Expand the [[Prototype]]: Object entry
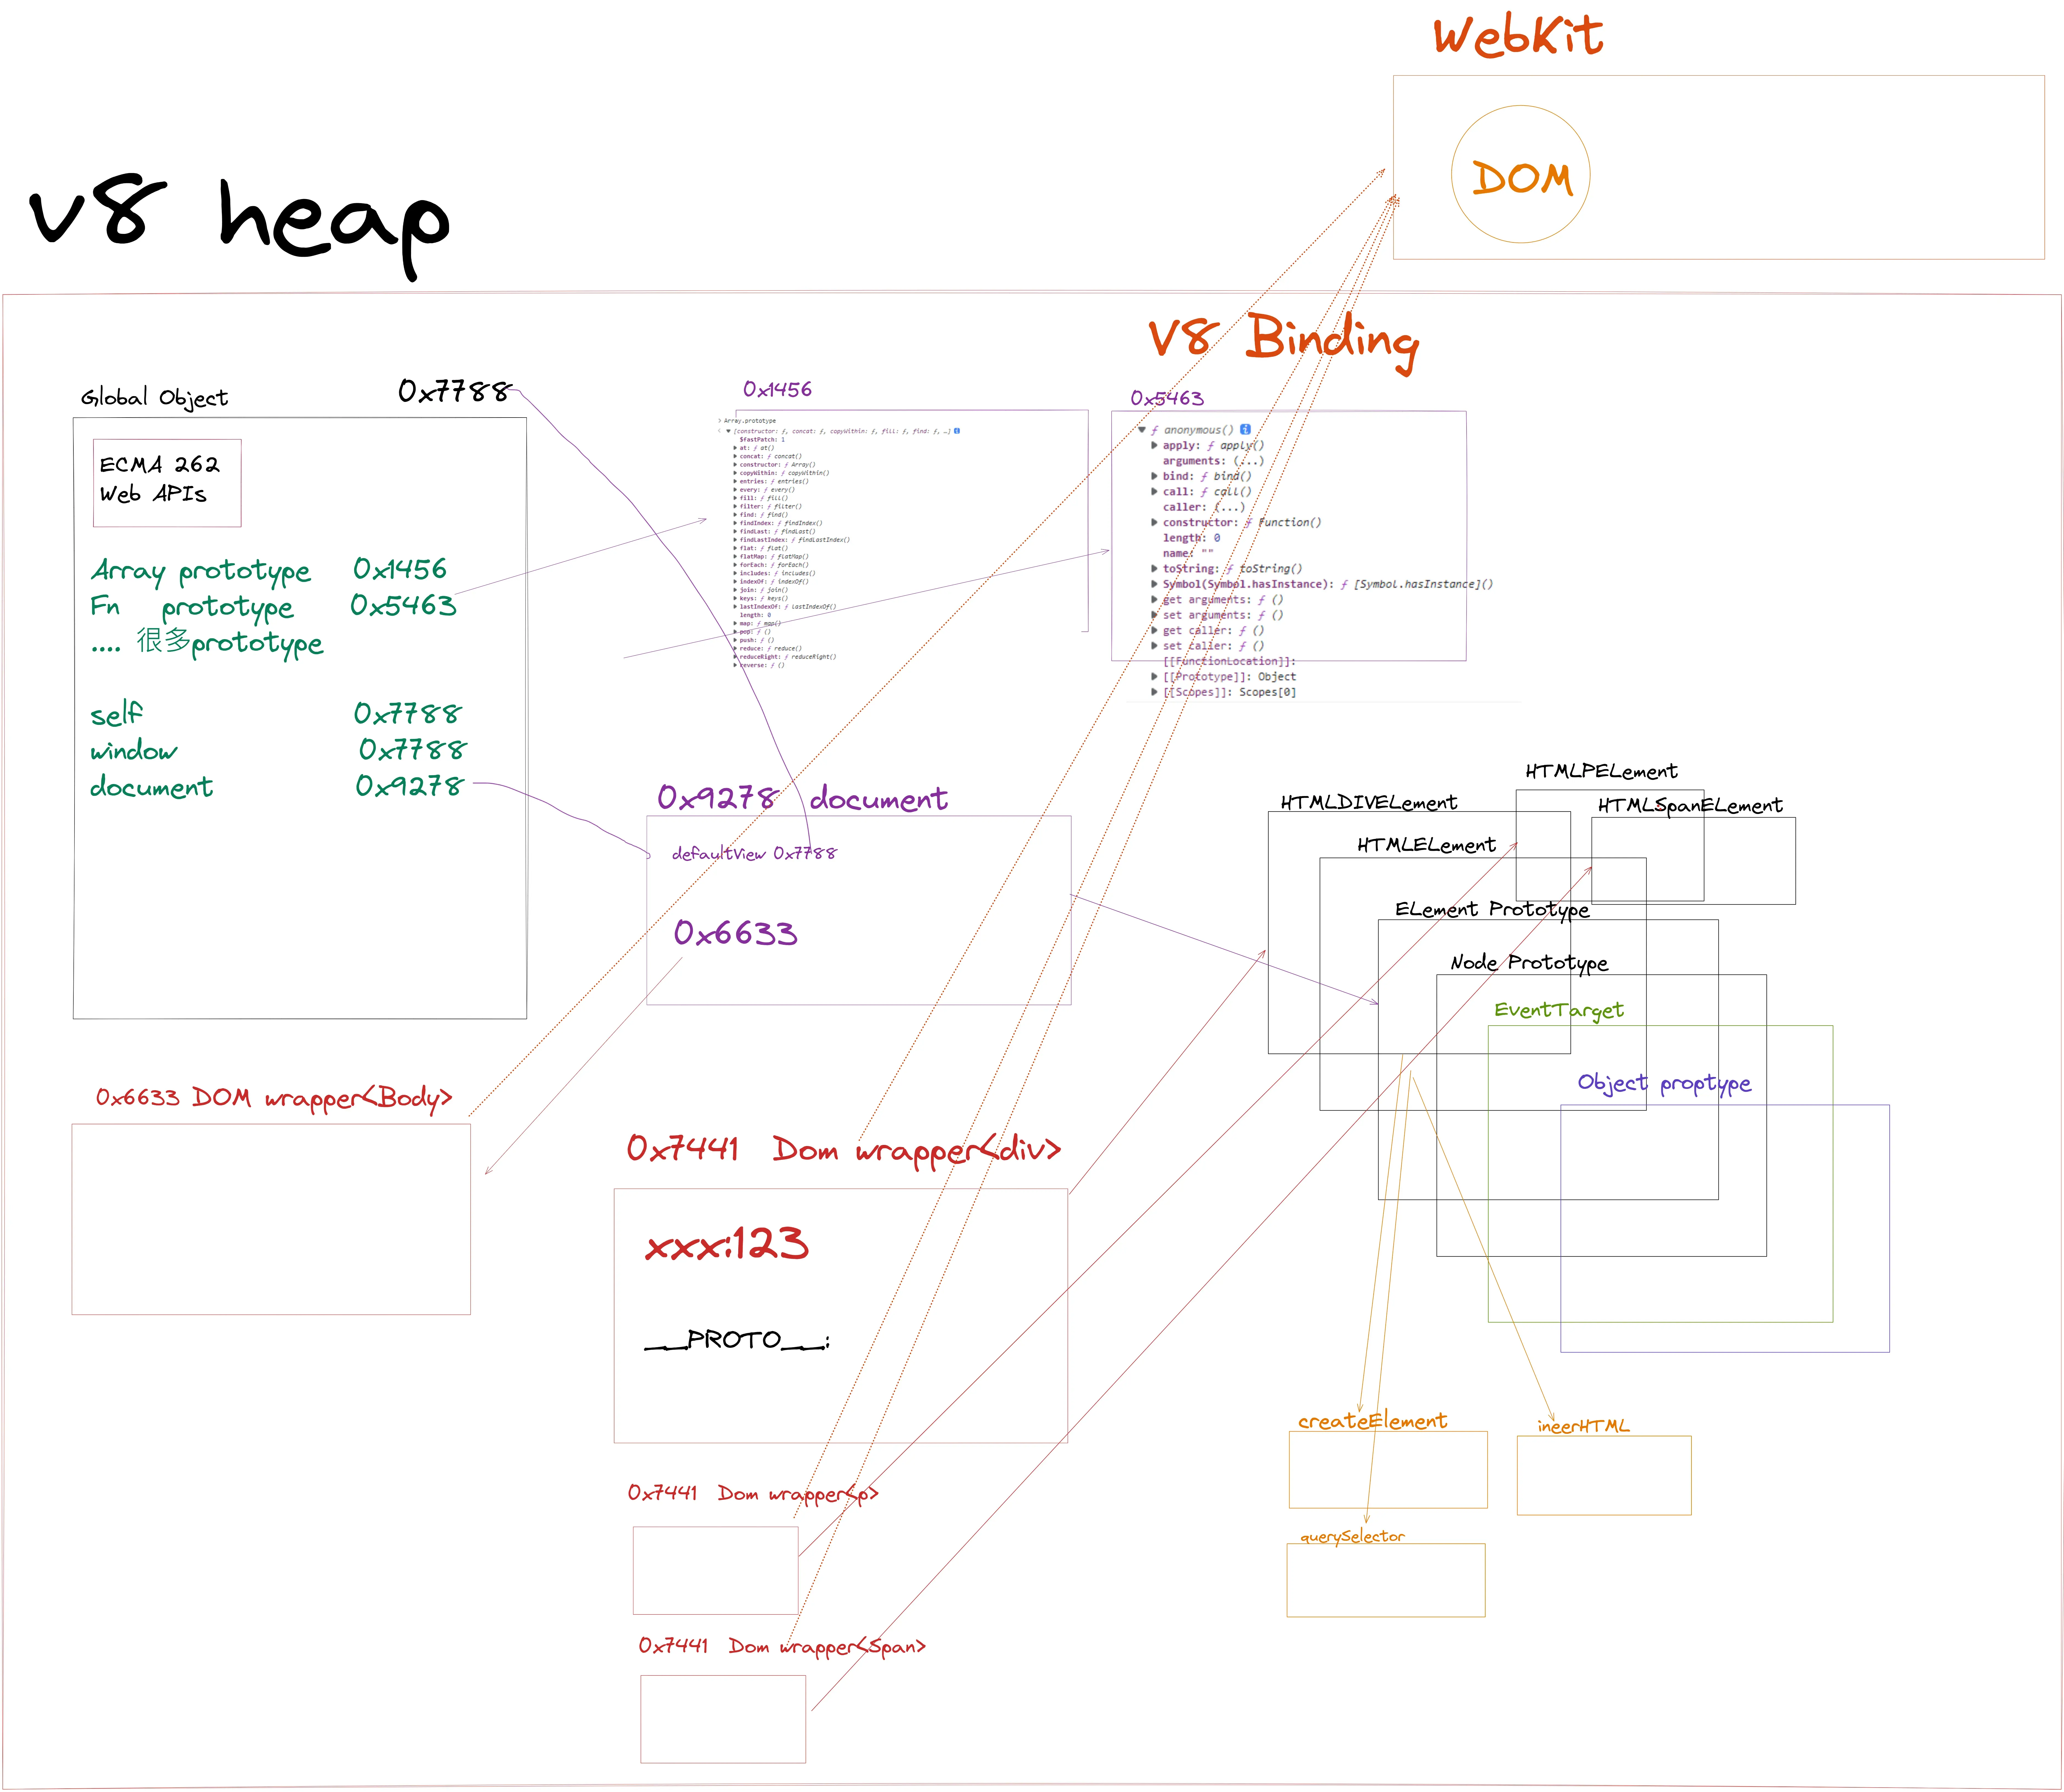Viewport: 2064px width, 1792px height. point(1154,677)
